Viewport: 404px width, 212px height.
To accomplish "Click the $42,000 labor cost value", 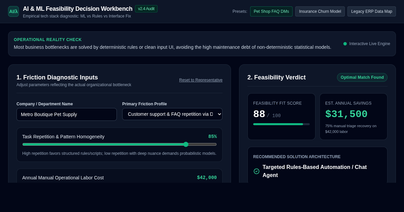I will (x=207, y=178).
